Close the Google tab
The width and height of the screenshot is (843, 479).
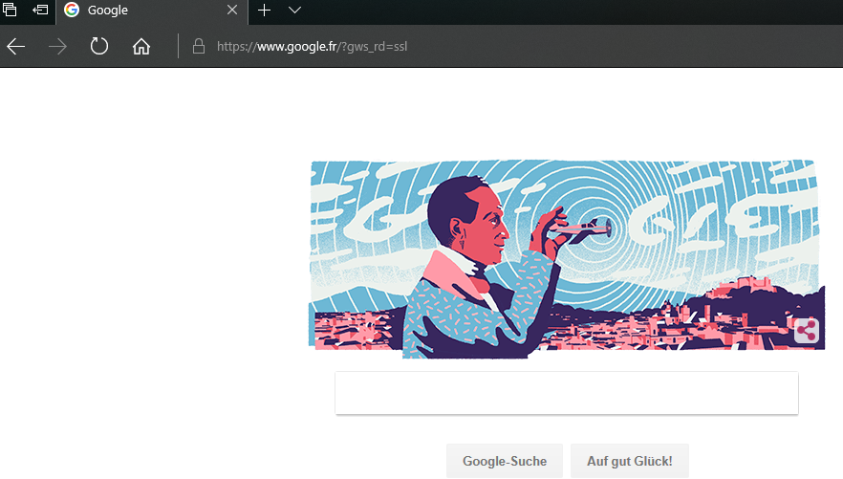231,10
